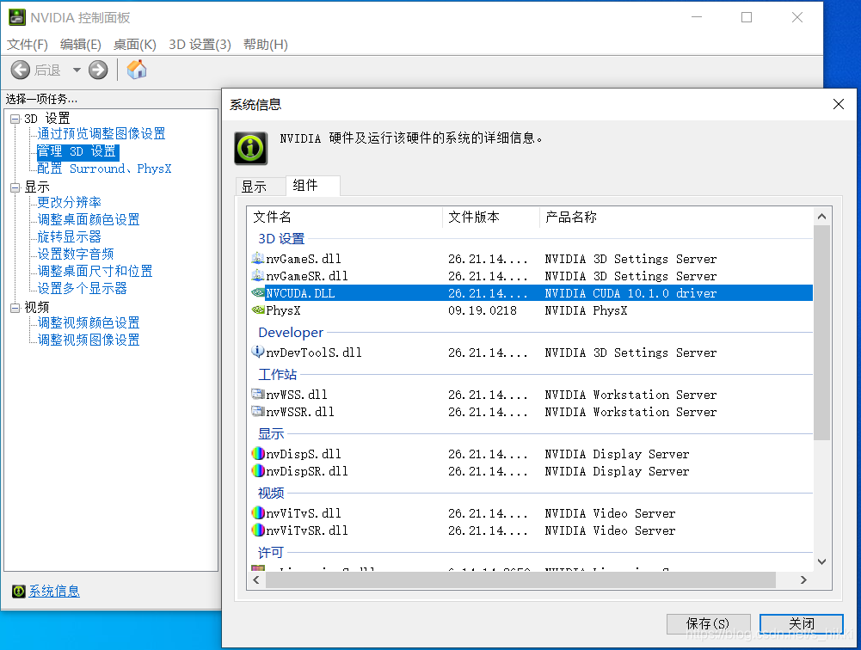Open the 帮助(H) menu

tap(266, 45)
